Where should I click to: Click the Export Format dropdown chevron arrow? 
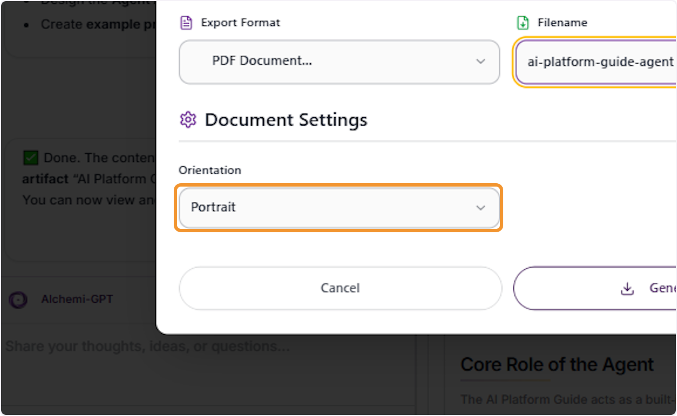[481, 61]
